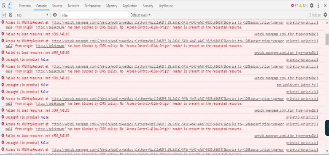The image size is (329, 156).
Task: Open the Network tab
Action: (73, 6)
